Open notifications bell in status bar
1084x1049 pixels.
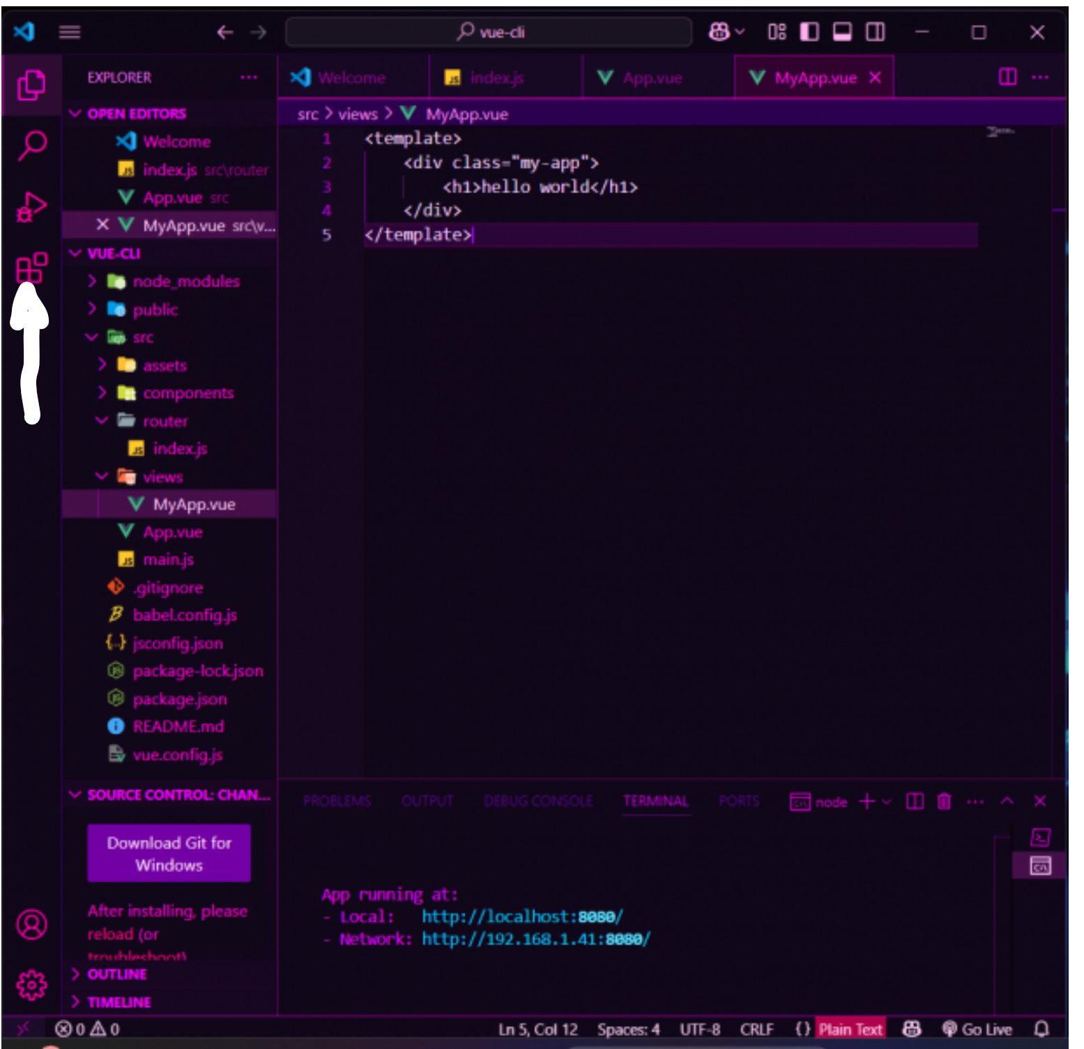click(x=1041, y=1029)
